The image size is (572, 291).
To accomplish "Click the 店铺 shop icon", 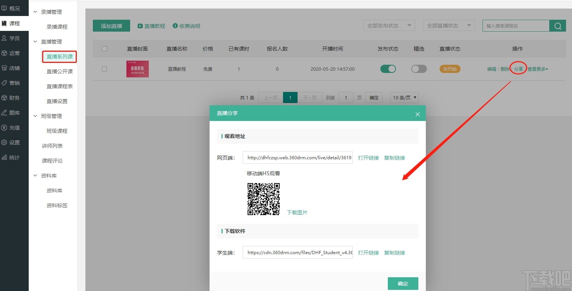I will [14, 68].
